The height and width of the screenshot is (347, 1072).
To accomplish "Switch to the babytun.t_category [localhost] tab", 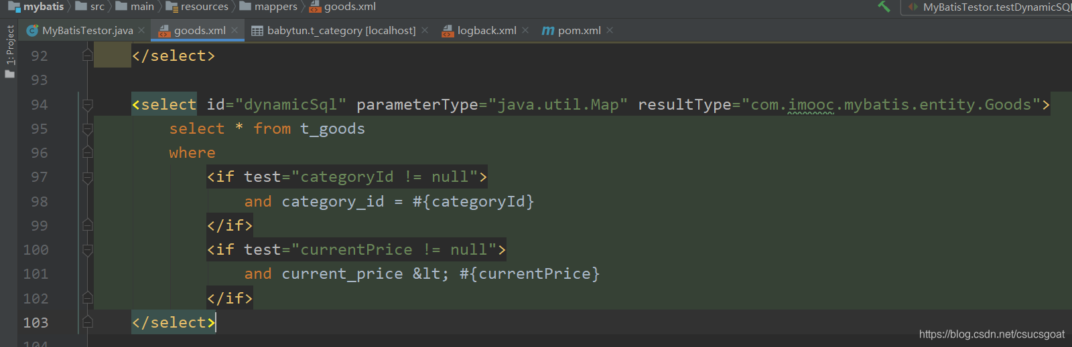I will pyautogui.click(x=341, y=31).
